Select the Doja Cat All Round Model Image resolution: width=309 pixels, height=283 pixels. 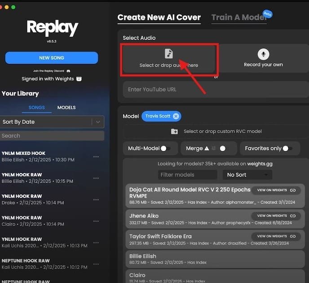click(215, 196)
